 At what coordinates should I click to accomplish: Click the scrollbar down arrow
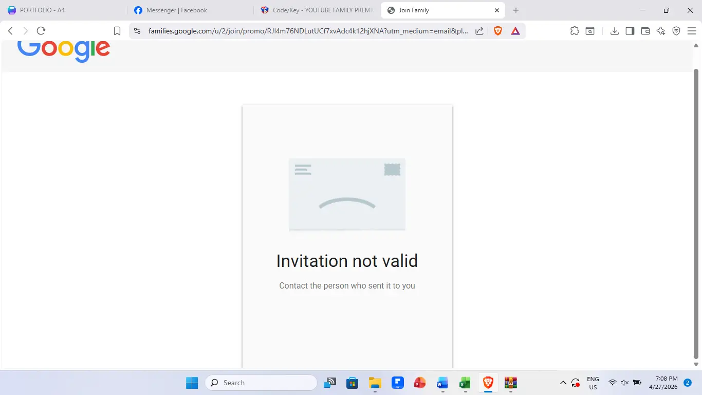[x=696, y=364]
